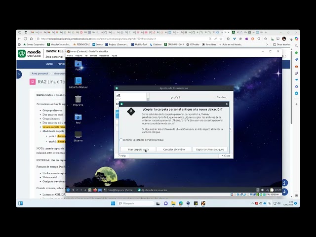This screenshot has width=316, height=237.
Task: Open the 'fede' home folder desktop icon
Action: coord(78,66)
